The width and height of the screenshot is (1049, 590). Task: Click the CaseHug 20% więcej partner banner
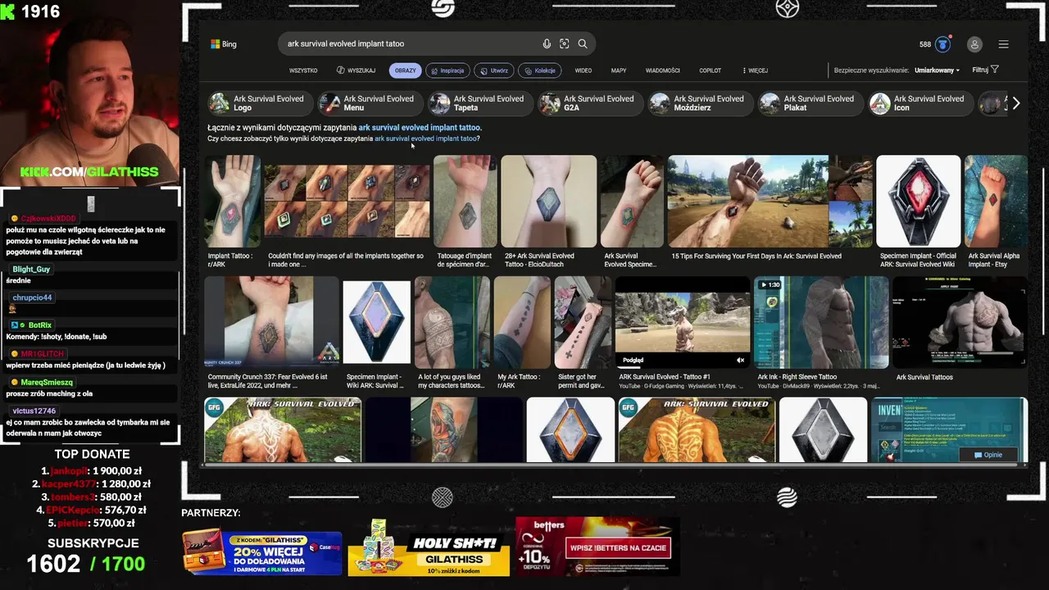(x=262, y=553)
